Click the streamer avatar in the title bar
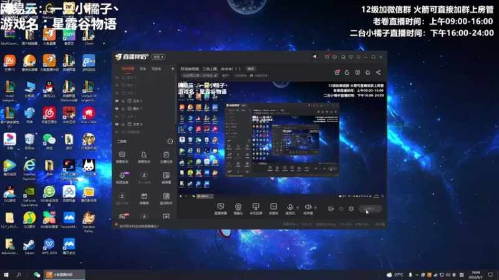 pyautogui.click(x=315, y=57)
